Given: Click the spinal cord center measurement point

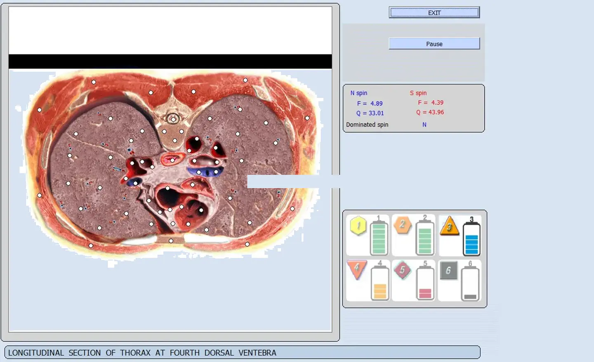Looking at the screenshot, I should (x=173, y=120).
